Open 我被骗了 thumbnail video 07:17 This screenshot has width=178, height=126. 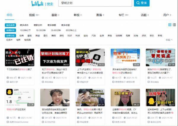click(x=160, y=98)
